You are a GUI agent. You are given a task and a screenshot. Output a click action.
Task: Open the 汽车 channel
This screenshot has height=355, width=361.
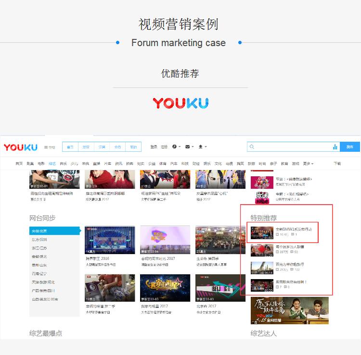174,164
